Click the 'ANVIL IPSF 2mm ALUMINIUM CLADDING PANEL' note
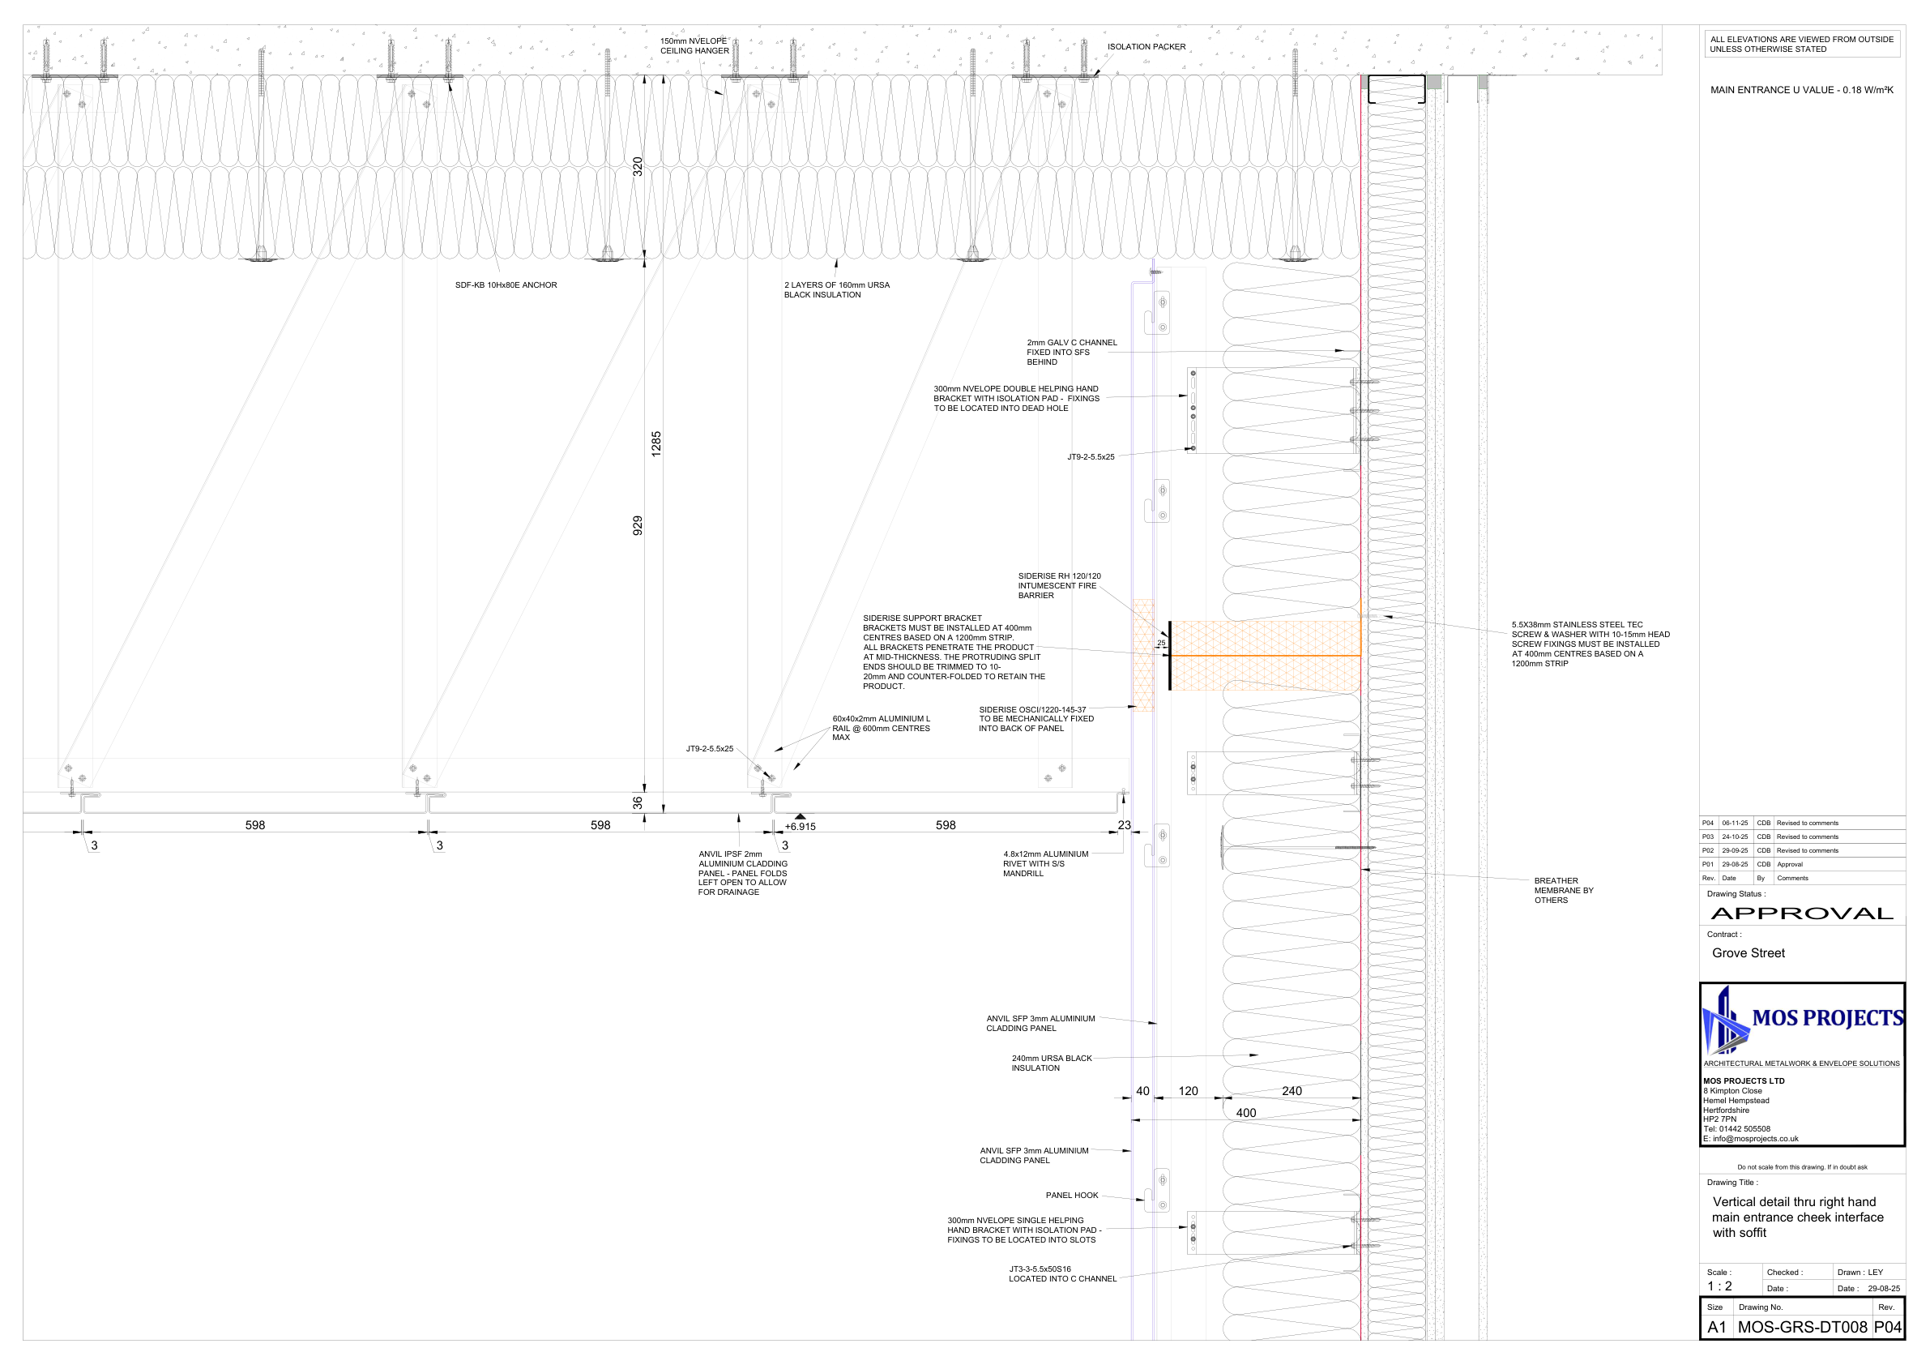This screenshot has height=1365, width=1930. click(743, 873)
